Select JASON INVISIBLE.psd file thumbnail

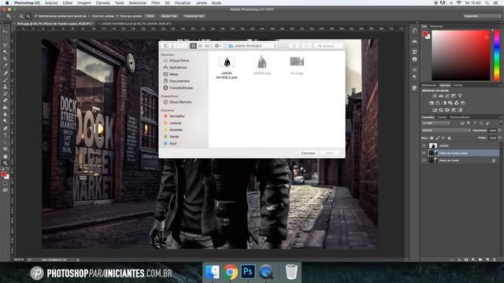pyautogui.click(x=227, y=62)
